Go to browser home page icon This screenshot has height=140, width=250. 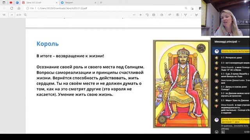click(19, 8)
